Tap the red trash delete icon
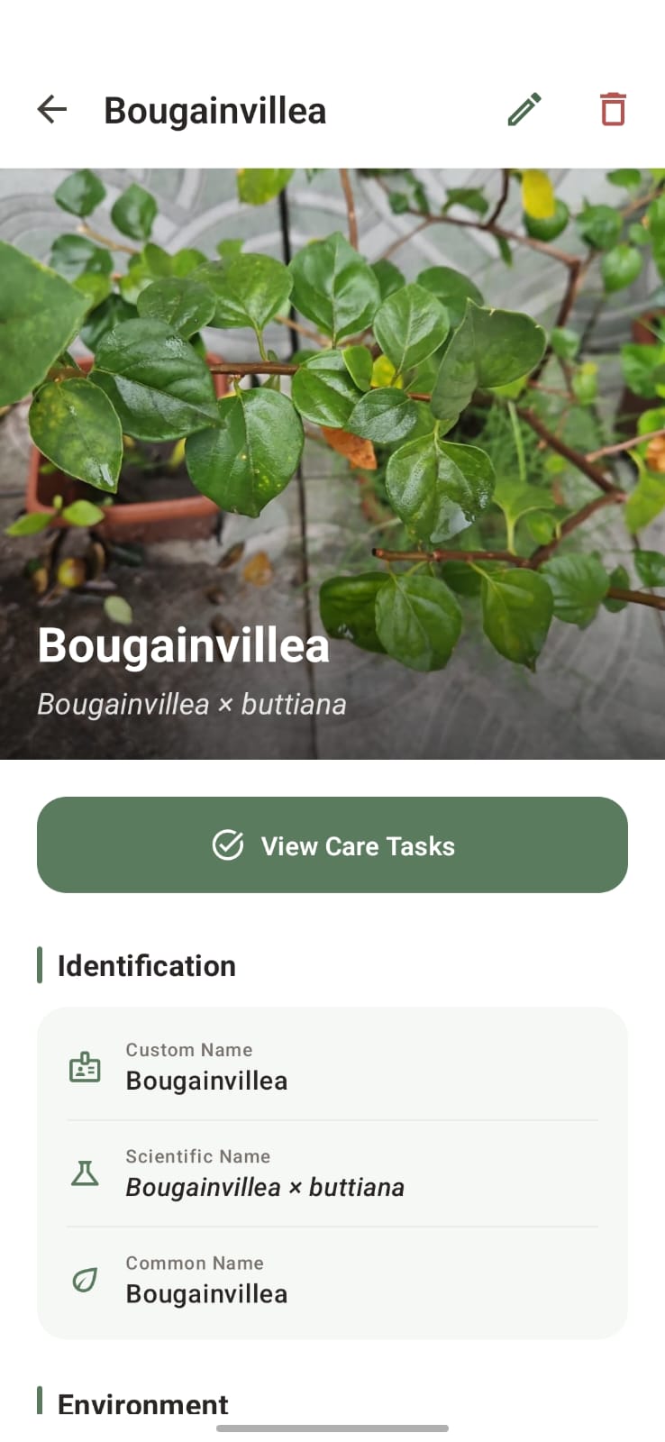Image resolution: width=665 pixels, height=1442 pixels. pyautogui.click(x=613, y=109)
